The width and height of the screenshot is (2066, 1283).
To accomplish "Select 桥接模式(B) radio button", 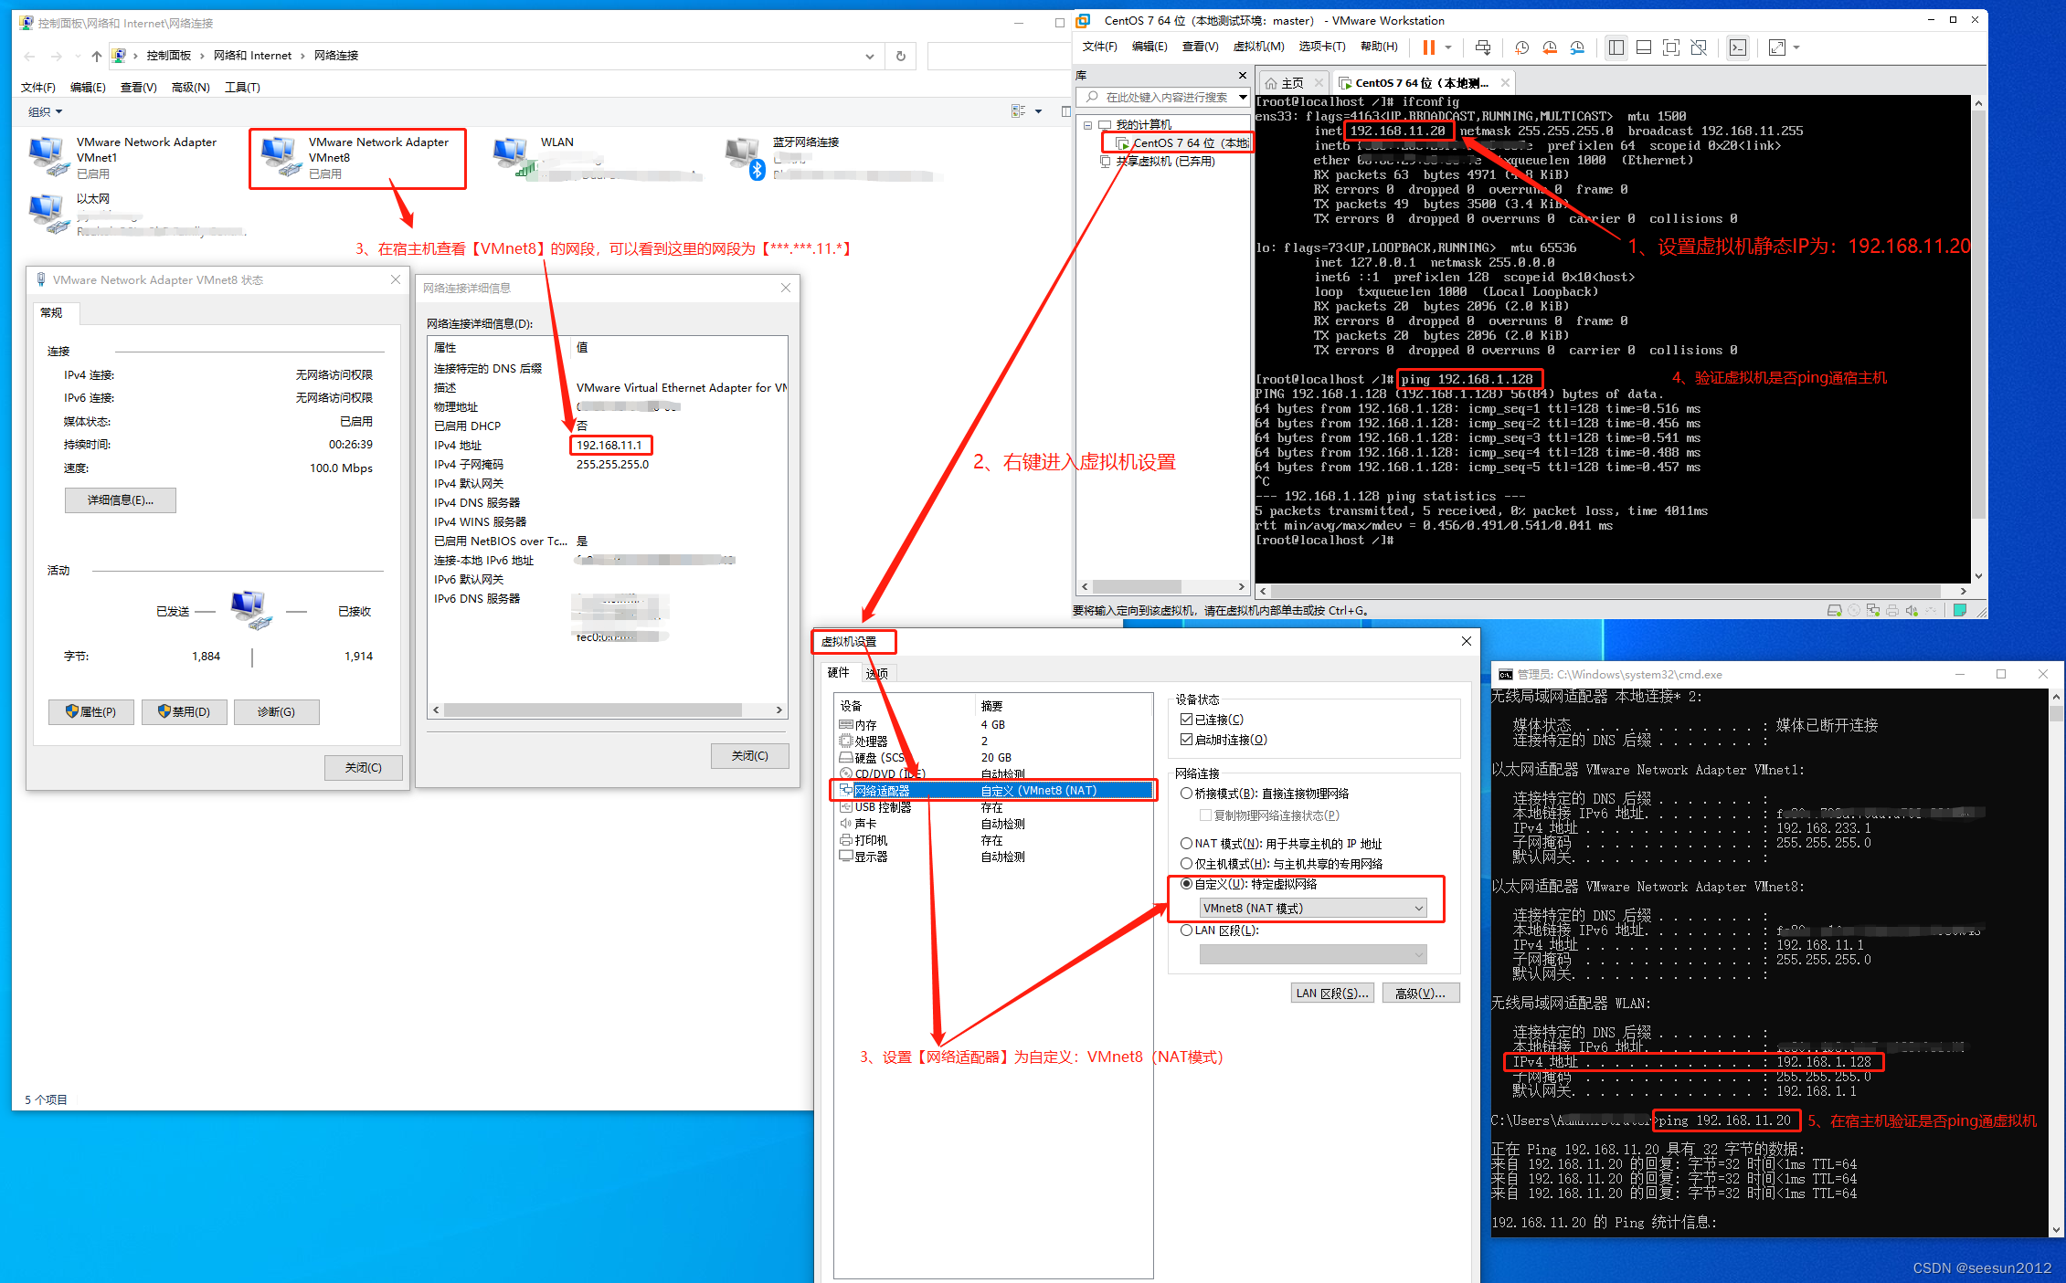I will click(x=1186, y=794).
